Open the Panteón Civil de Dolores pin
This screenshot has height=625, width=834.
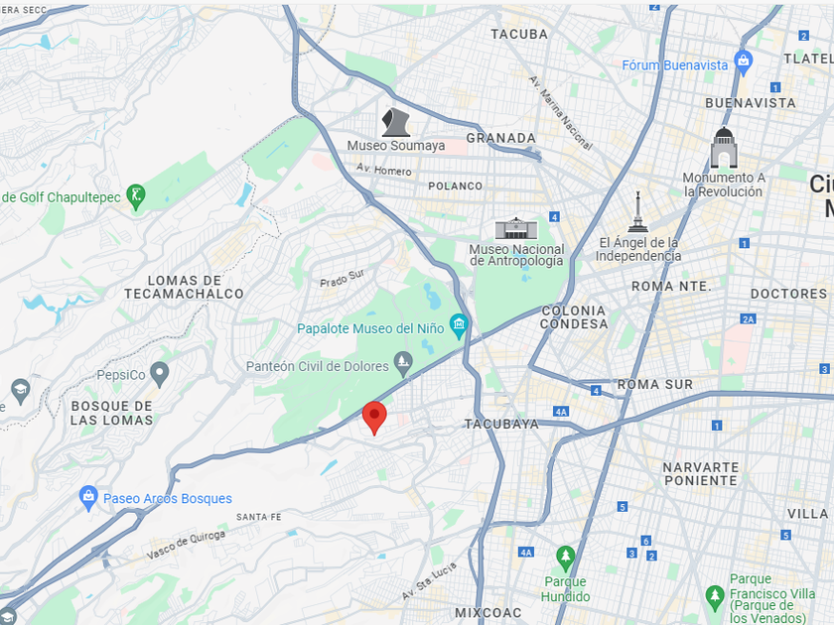pyautogui.click(x=403, y=365)
